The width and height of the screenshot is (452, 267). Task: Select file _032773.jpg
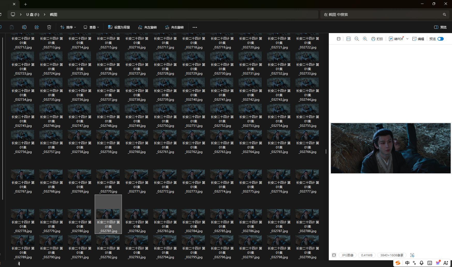point(194,181)
